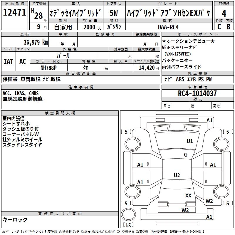Click the door shape value 5W
This screenshot has width=235, height=235.
[x=114, y=13]
